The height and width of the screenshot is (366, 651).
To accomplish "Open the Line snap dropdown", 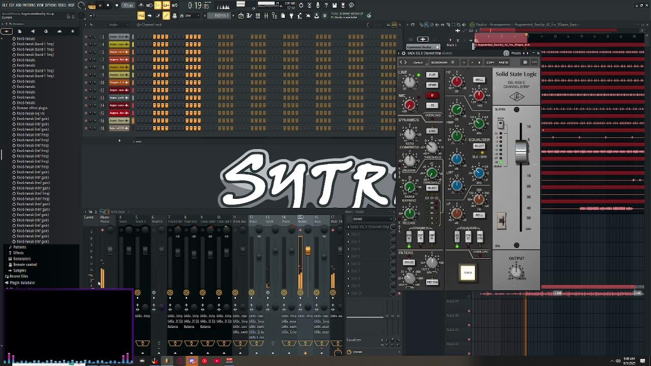I will [x=194, y=16].
